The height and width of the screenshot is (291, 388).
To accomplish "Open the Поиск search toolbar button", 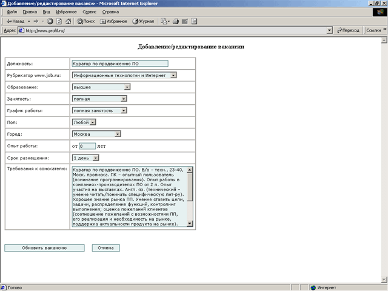I will click(86, 21).
